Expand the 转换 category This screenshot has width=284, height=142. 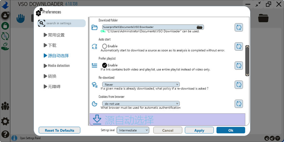[50, 76]
